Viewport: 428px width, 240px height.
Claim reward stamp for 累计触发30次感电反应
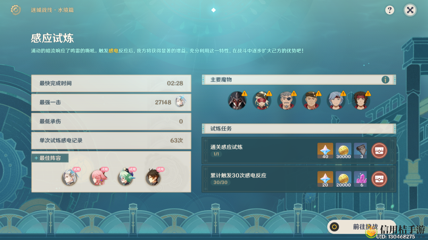point(379,179)
